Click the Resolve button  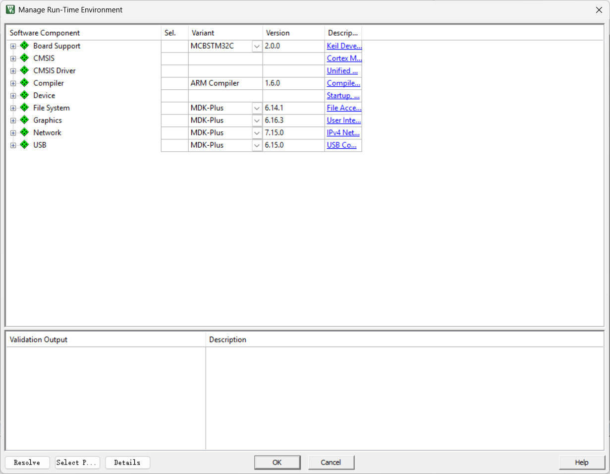tap(27, 463)
